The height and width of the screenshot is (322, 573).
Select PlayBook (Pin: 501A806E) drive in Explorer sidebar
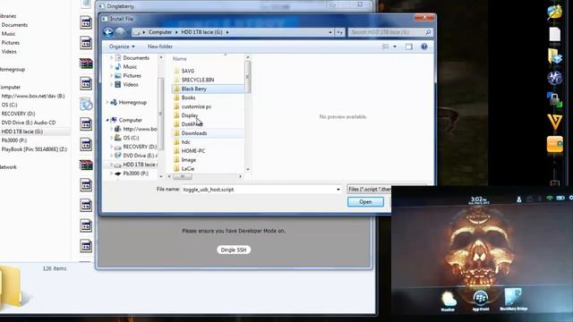(x=34, y=149)
